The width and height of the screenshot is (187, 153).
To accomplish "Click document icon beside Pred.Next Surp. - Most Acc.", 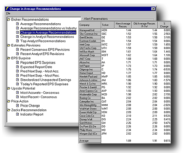I will [x=18, y=71].
